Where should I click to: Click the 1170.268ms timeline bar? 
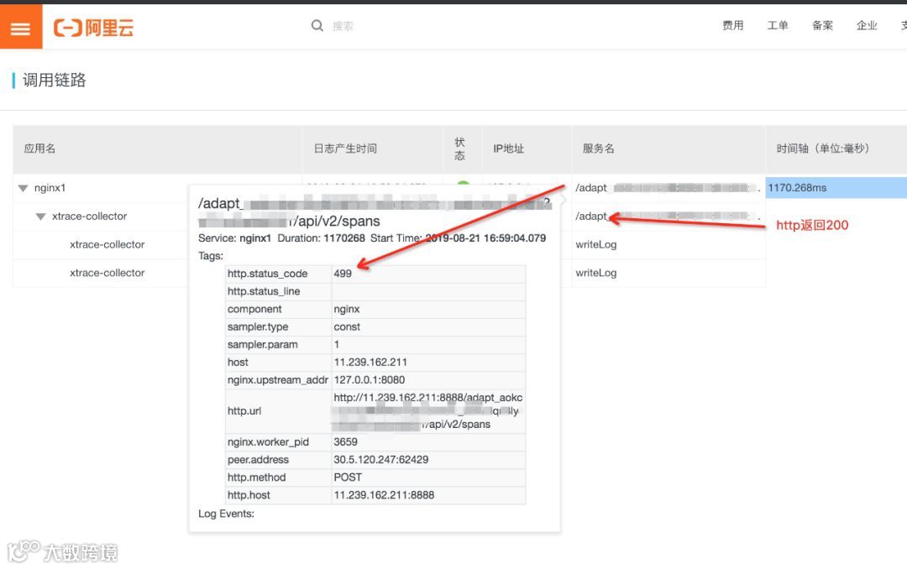(836, 188)
